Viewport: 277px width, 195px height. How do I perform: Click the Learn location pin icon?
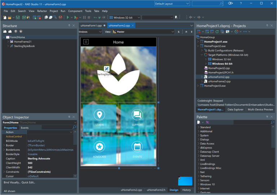[99, 115]
